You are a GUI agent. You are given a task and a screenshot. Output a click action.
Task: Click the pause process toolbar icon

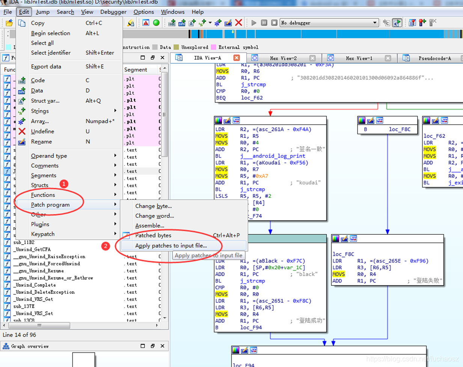[264, 23]
